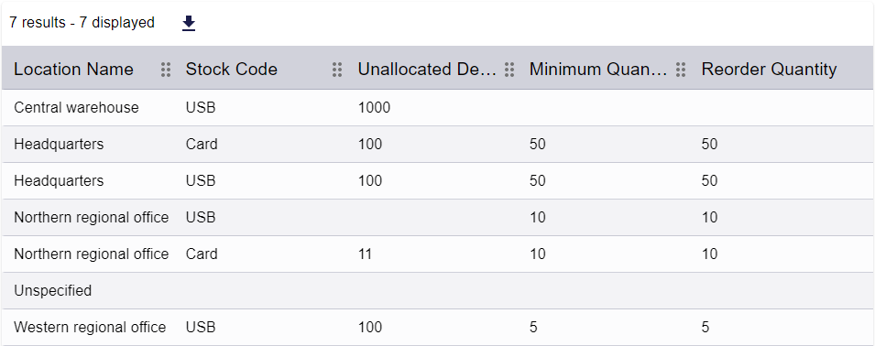The width and height of the screenshot is (875, 346).
Task: Click the 7 results displayed text
Action: click(x=82, y=23)
